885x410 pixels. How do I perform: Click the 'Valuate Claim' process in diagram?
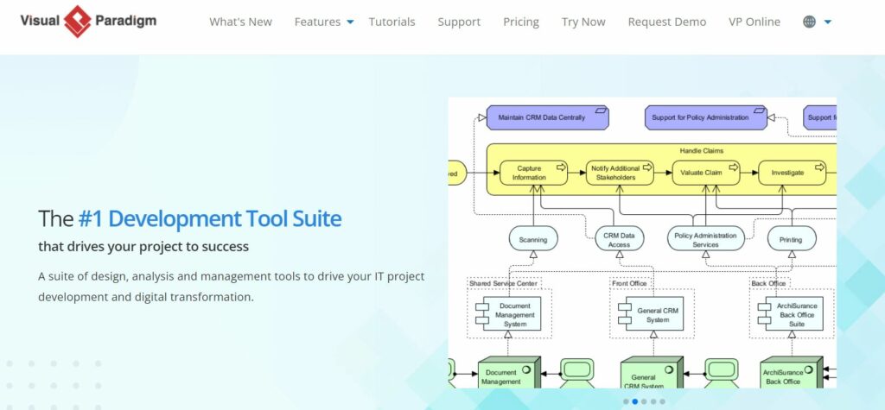(x=705, y=173)
